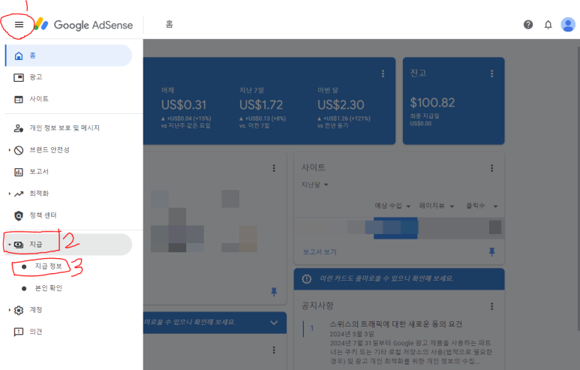Open the 스위스의 트래픽 announcement title
Image resolution: width=580 pixels, height=370 pixels.
(396, 324)
